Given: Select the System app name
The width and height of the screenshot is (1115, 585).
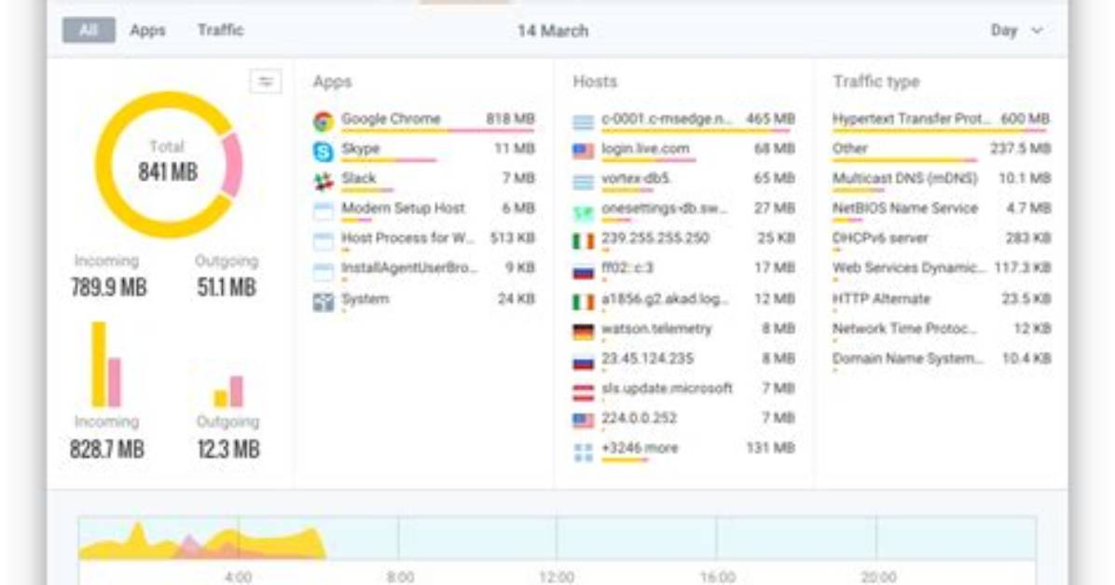Looking at the screenshot, I should [x=365, y=298].
